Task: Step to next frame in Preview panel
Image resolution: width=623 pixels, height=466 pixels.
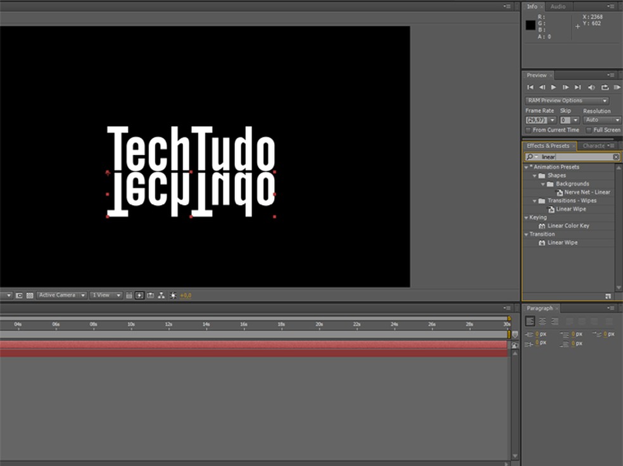Action: coord(565,87)
